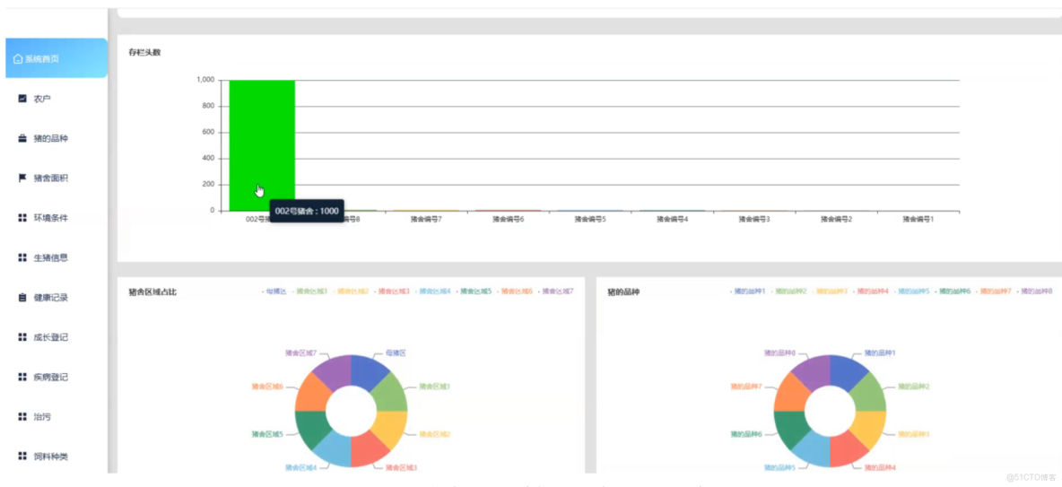Image resolution: width=1062 pixels, height=487 pixels.
Task: Toggle the 猪的品种8 legend entry
Action: click(1035, 291)
